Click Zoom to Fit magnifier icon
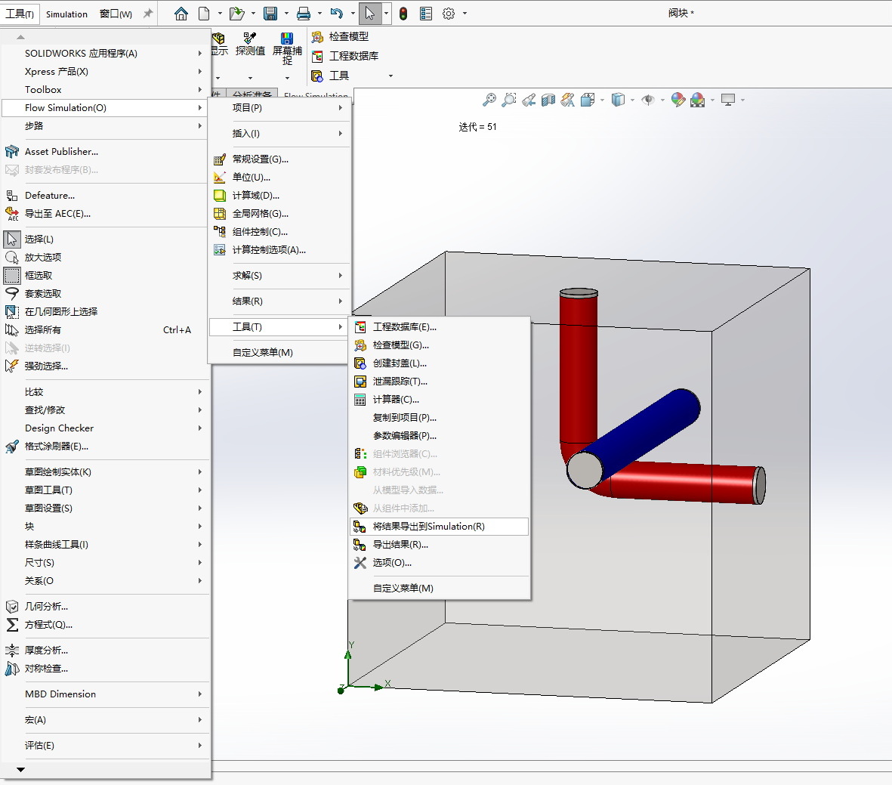Image resolution: width=892 pixels, height=785 pixels. click(x=489, y=100)
